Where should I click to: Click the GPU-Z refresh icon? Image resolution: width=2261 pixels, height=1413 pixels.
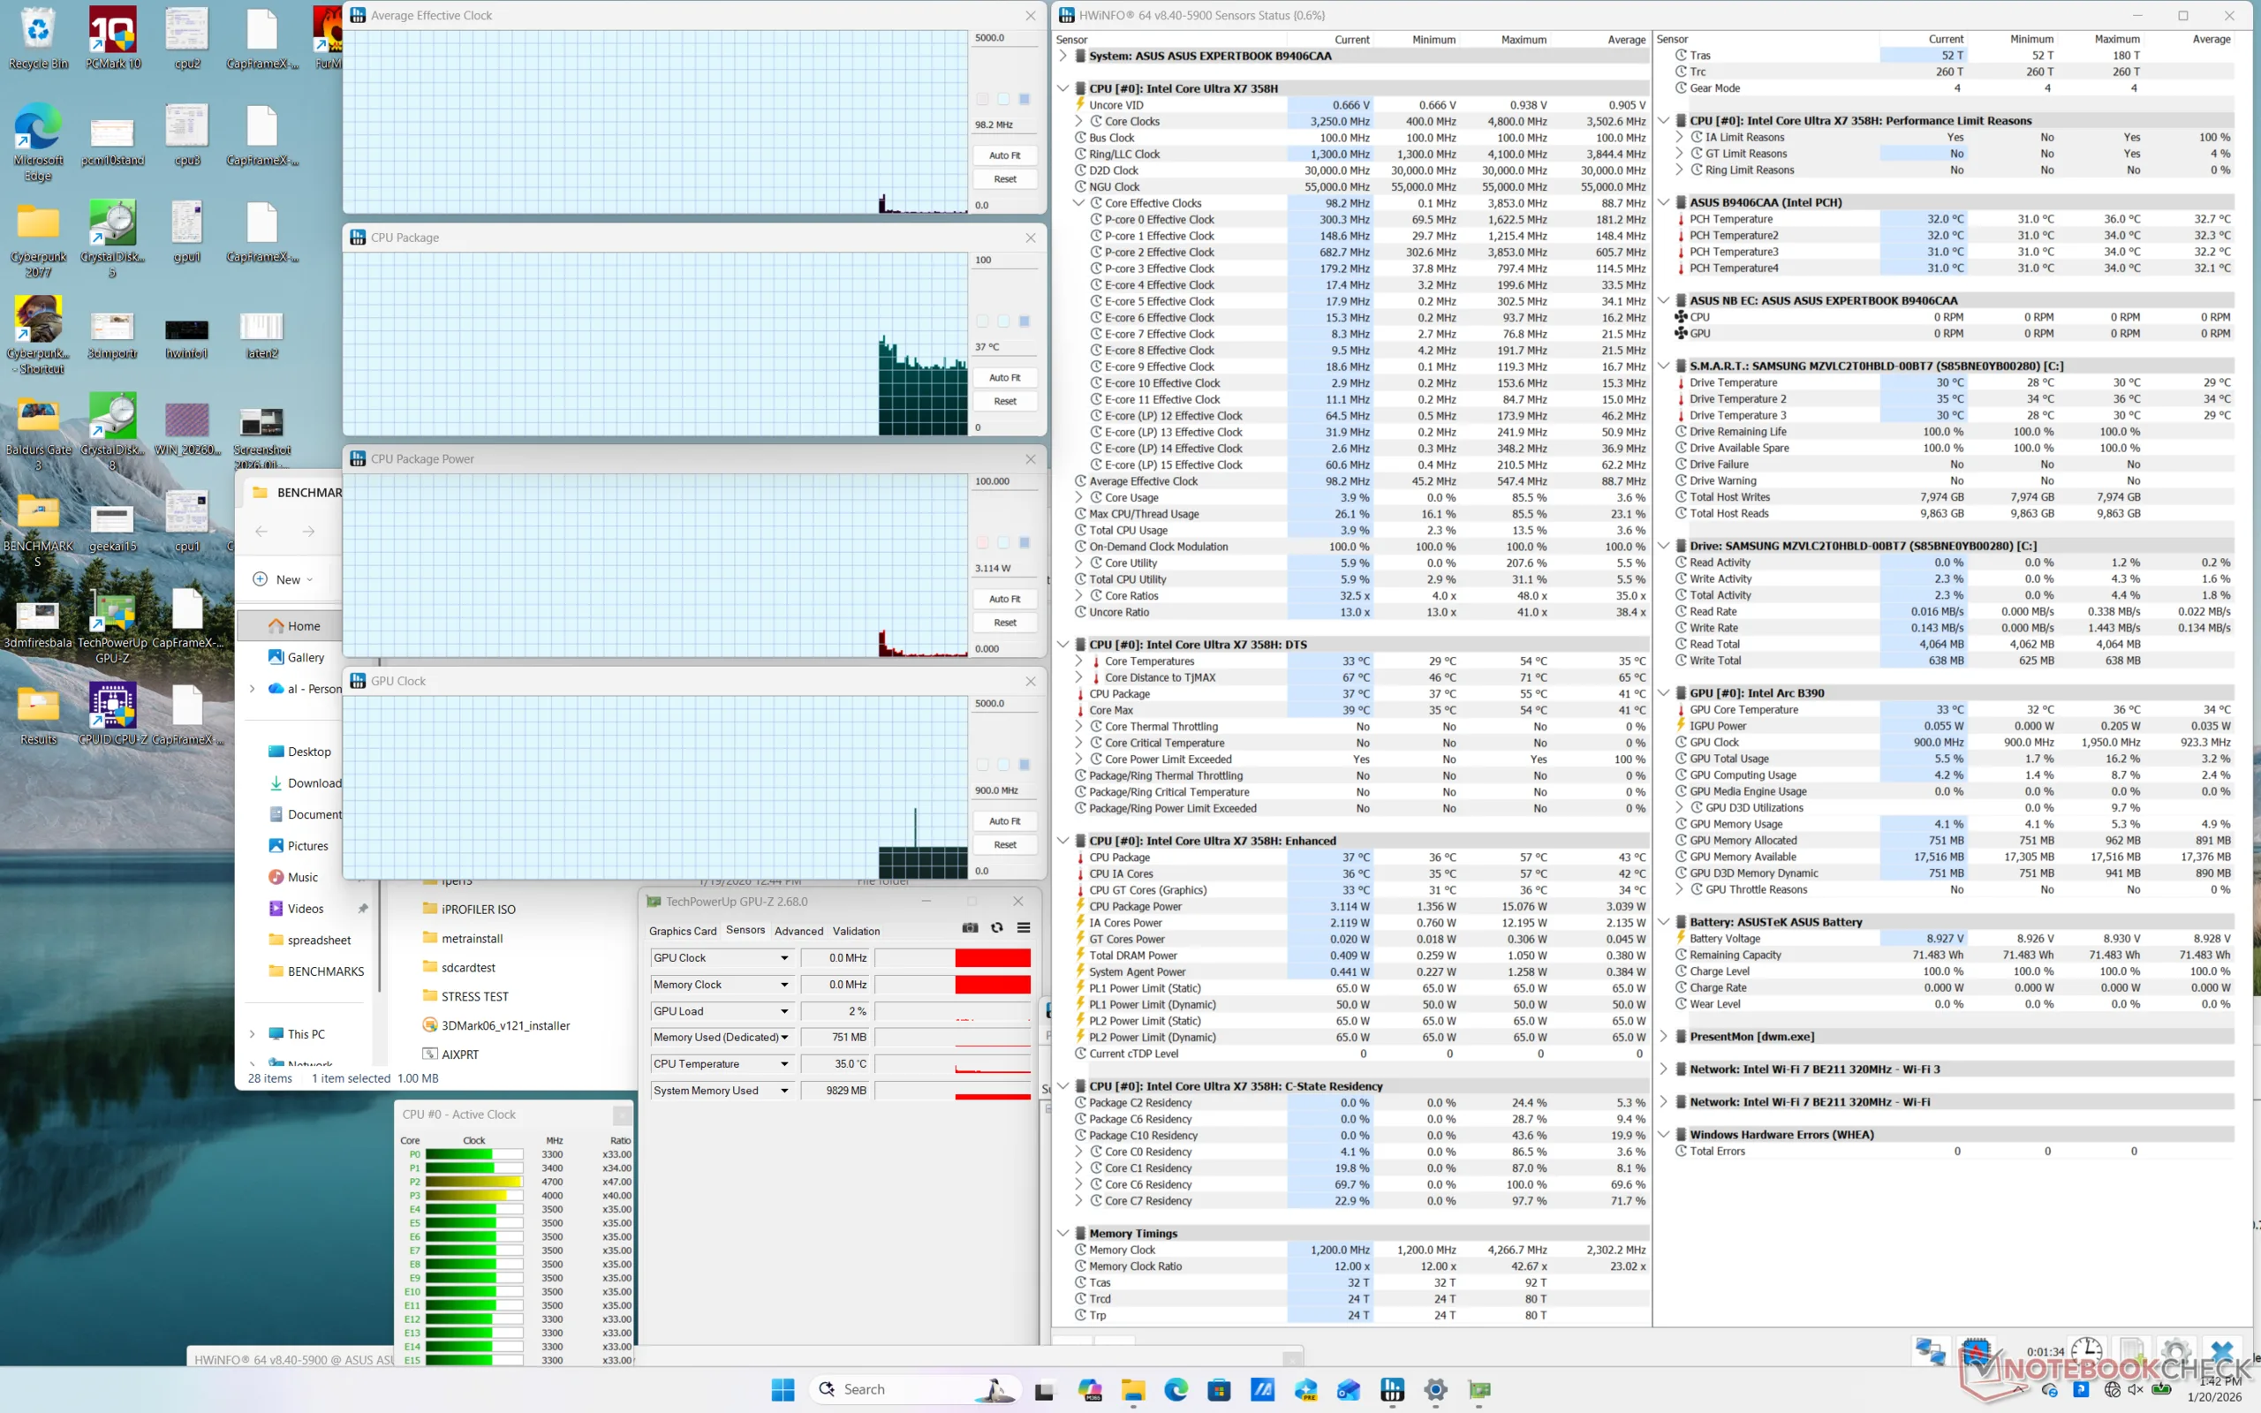point(997,928)
